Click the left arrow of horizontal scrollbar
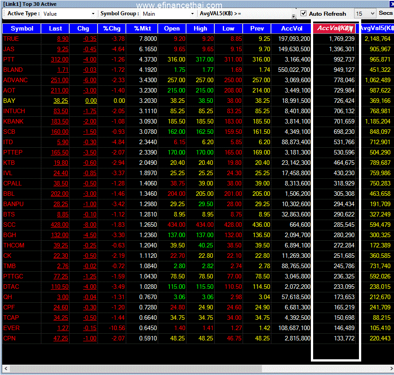Image resolution: width=394 pixels, height=375 pixels. (6, 369)
